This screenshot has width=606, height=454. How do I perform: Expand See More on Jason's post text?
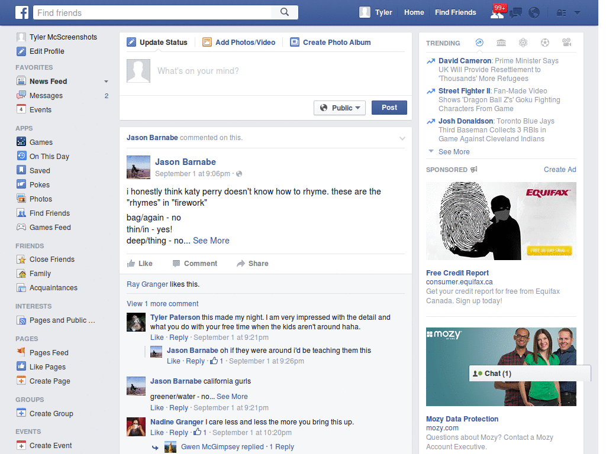coord(211,241)
